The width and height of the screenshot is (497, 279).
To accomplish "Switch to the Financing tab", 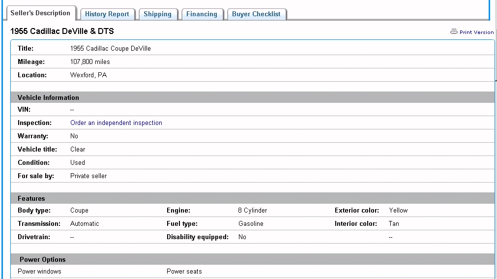I will click(202, 14).
